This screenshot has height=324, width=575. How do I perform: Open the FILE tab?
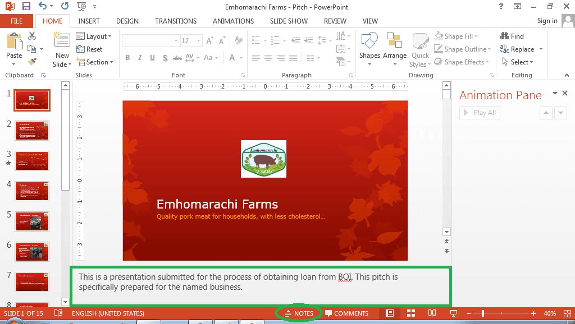pos(16,21)
